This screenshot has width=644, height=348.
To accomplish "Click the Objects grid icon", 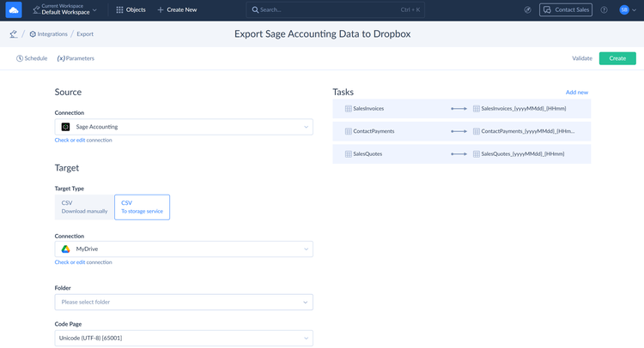I will [x=119, y=9].
